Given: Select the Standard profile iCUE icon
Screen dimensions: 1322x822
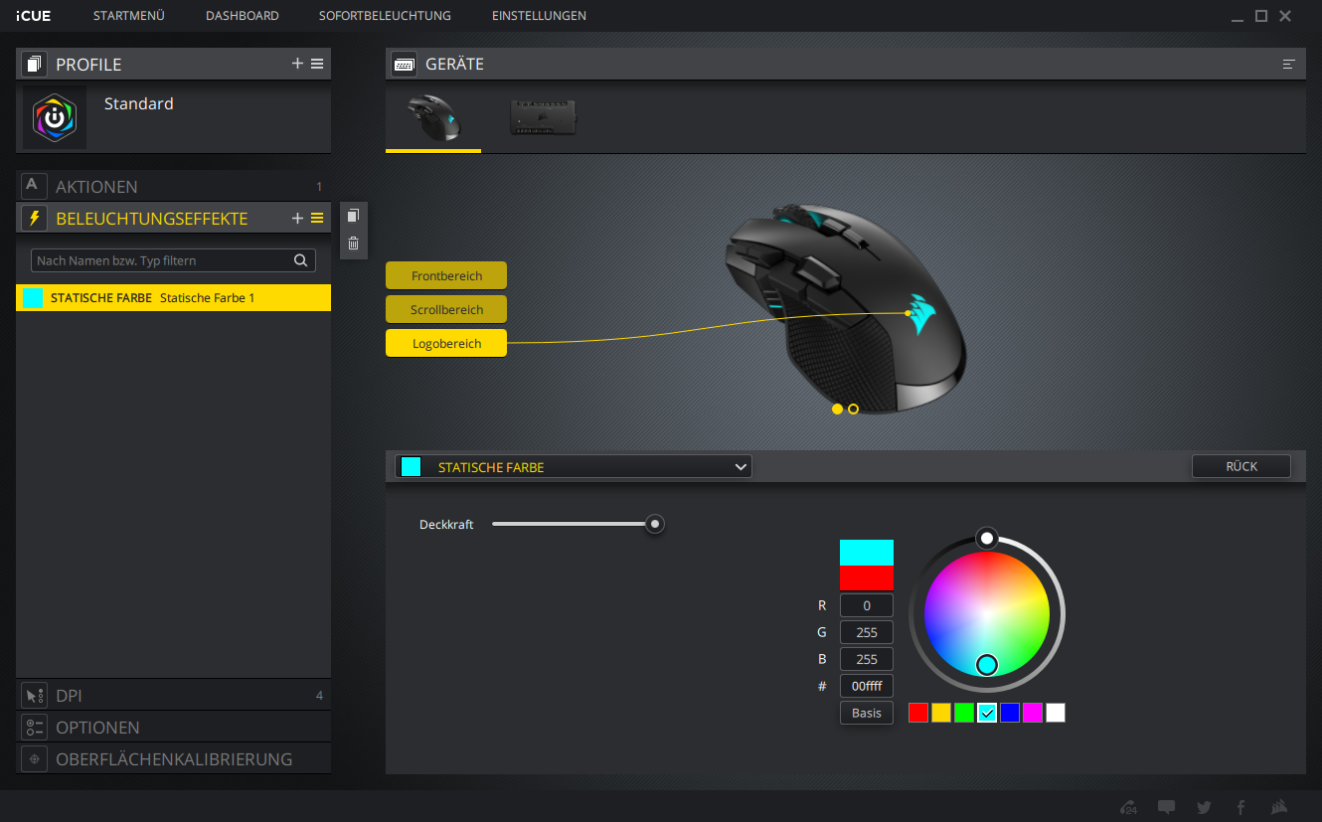Looking at the screenshot, I should pos(55,117).
